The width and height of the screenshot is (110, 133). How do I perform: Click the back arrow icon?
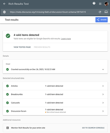point(4,4)
